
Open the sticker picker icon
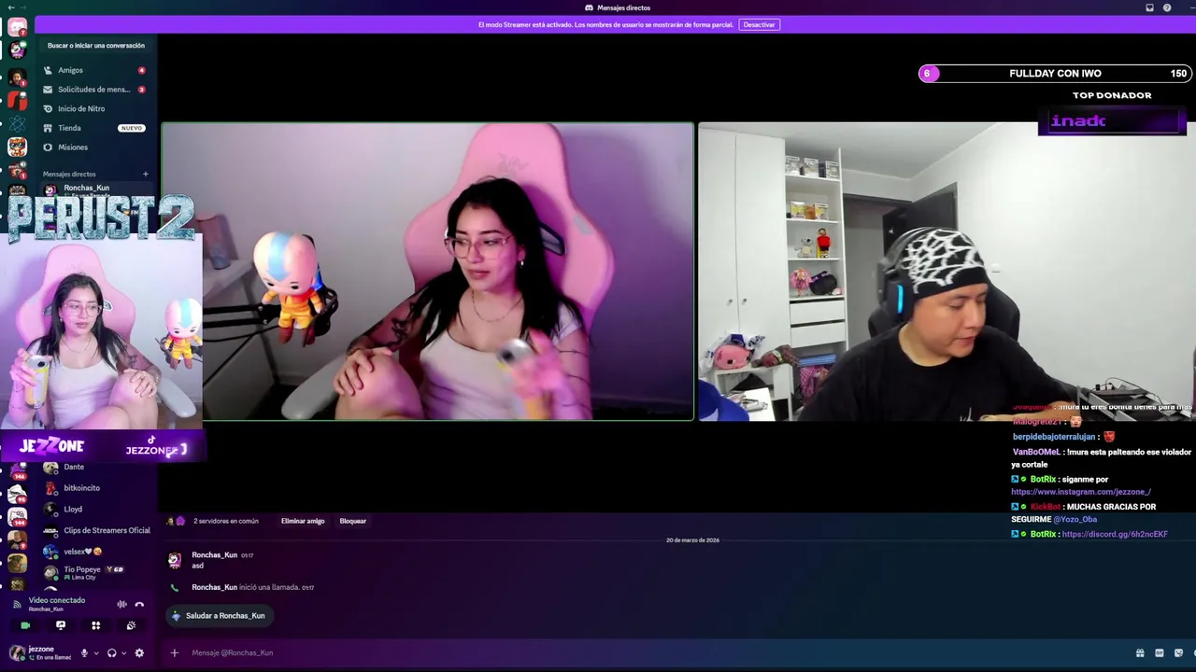[x=1178, y=653]
